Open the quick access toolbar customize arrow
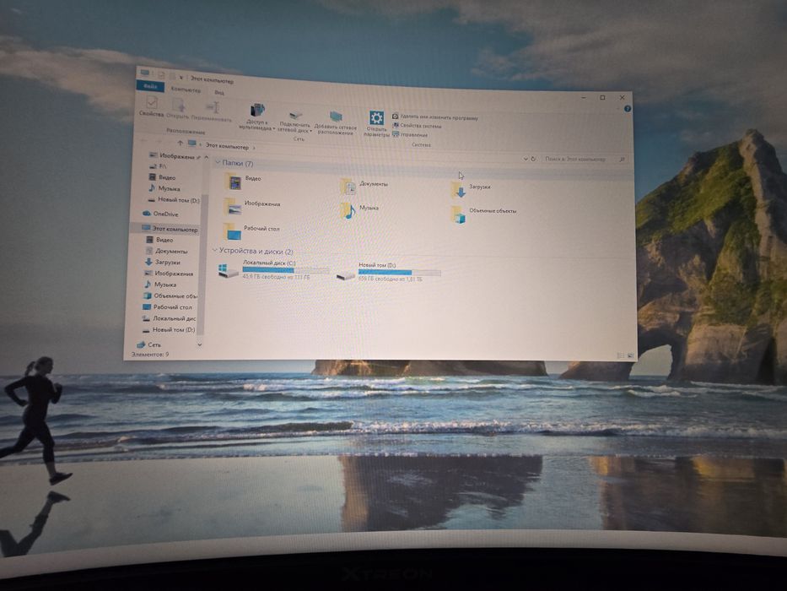This screenshot has width=787, height=591. pos(181,78)
